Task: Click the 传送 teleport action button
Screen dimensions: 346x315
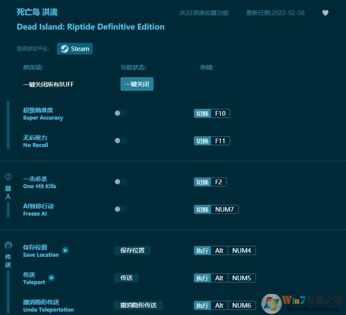Action: pos(126,278)
